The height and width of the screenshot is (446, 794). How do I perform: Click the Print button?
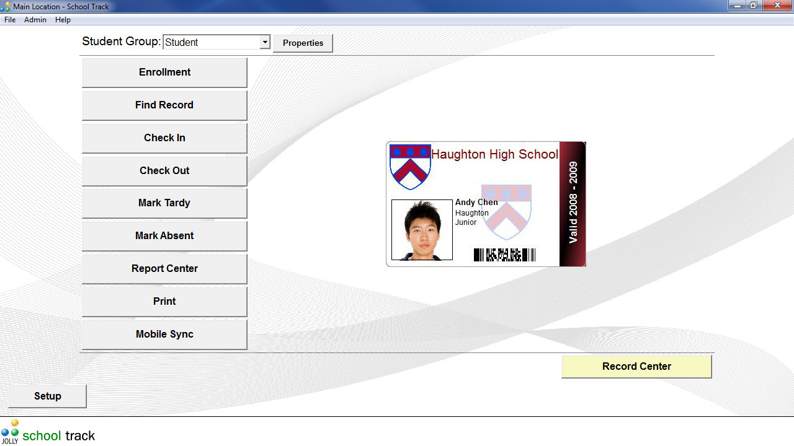[x=164, y=302]
